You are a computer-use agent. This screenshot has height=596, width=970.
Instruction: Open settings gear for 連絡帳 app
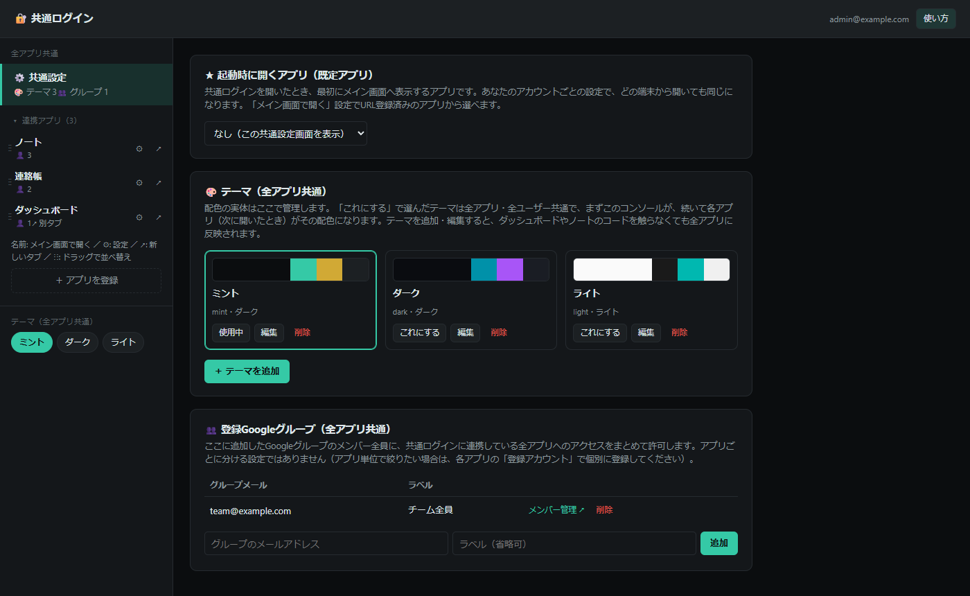tap(139, 183)
